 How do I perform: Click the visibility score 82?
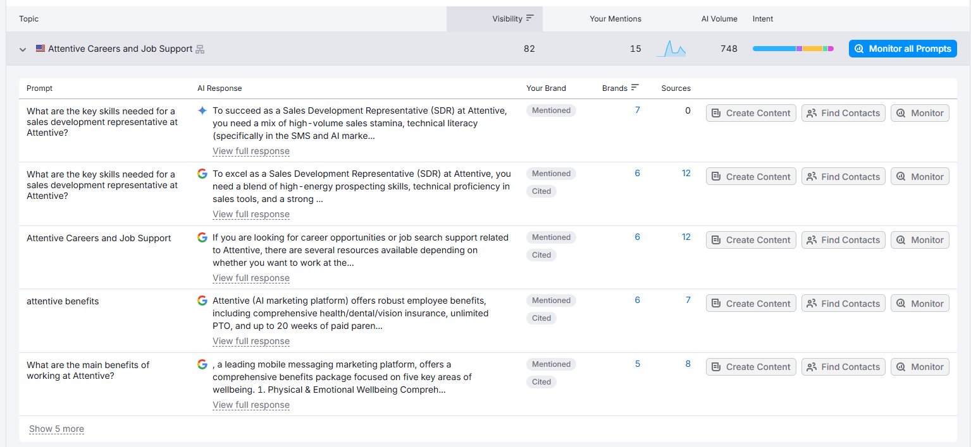529,49
